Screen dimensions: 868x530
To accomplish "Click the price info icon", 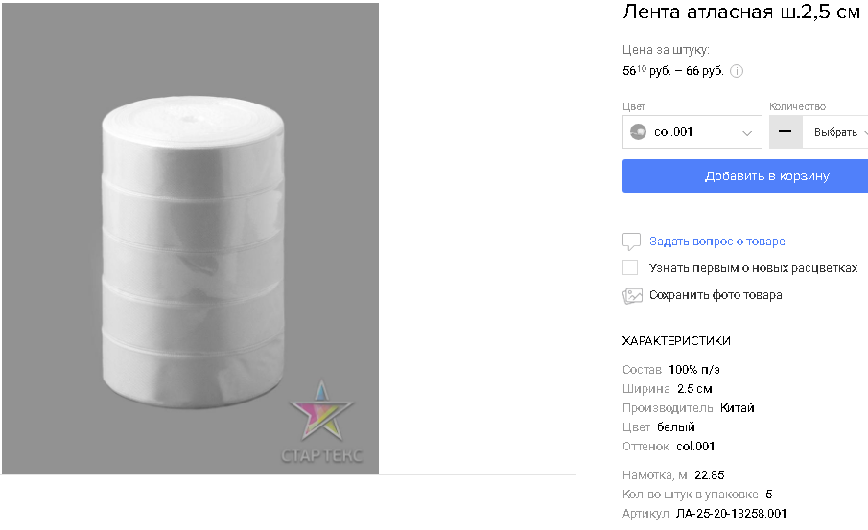I will pyautogui.click(x=738, y=71).
